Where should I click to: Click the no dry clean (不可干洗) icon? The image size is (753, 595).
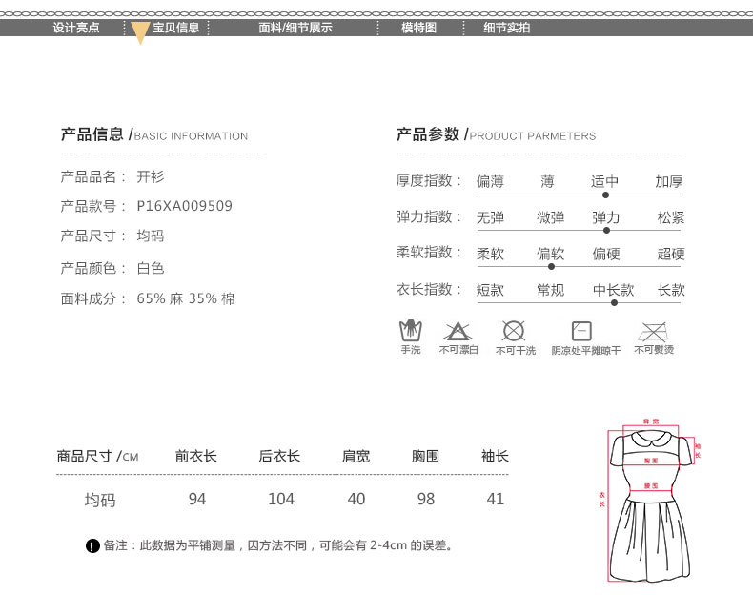(x=514, y=331)
